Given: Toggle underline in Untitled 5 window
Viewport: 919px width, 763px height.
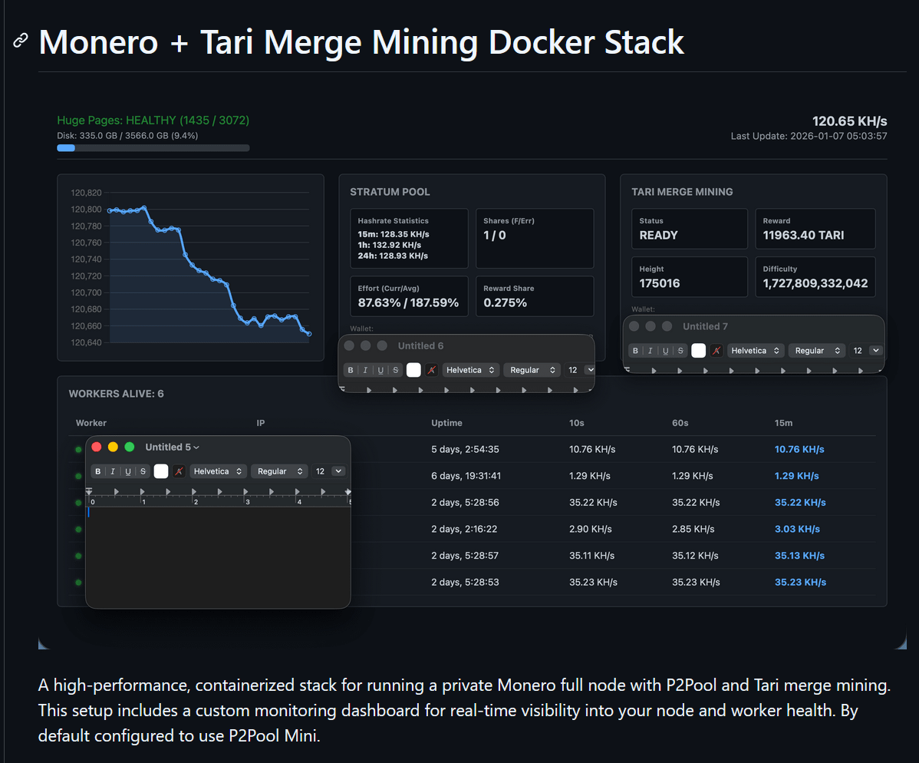Looking at the screenshot, I should (128, 471).
